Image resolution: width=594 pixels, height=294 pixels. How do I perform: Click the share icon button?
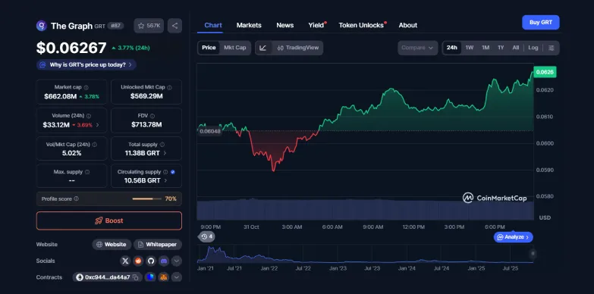tap(174, 26)
